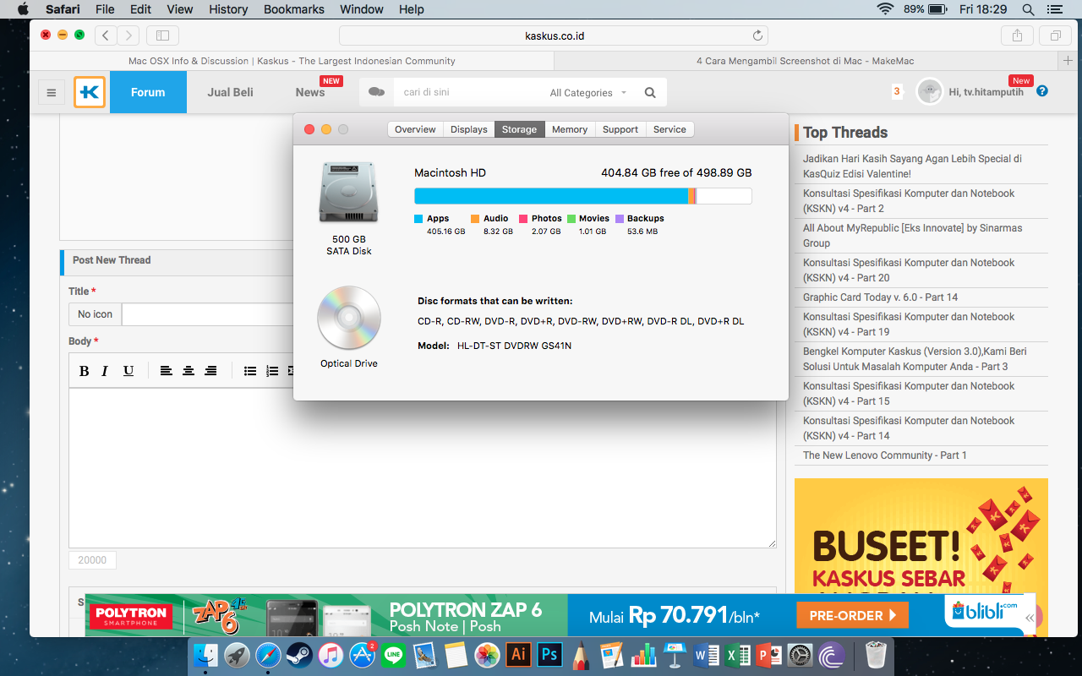Click the PRE-ORDER banner button
The image size is (1082, 676).
852,615
